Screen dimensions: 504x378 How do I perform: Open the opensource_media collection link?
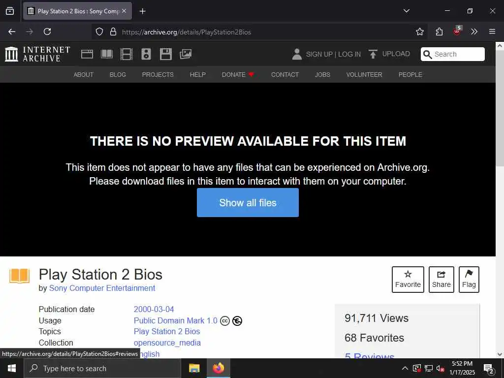[x=167, y=343]
